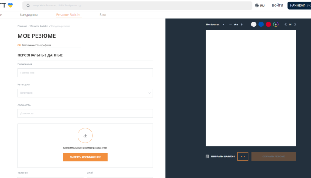The width and height of the screenshot is (311, 178).
Task: Select the blue color swatch
Action: tap(261, 24)
